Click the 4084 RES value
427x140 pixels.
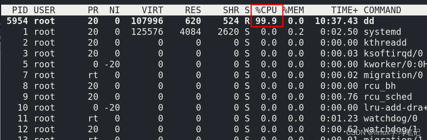(191, 32)
